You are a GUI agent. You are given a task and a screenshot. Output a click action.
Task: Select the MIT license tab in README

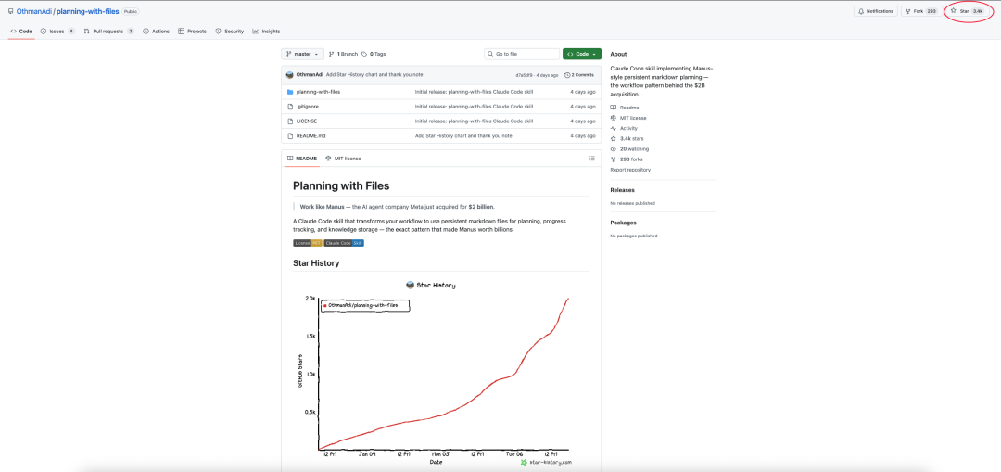[343, 159]
